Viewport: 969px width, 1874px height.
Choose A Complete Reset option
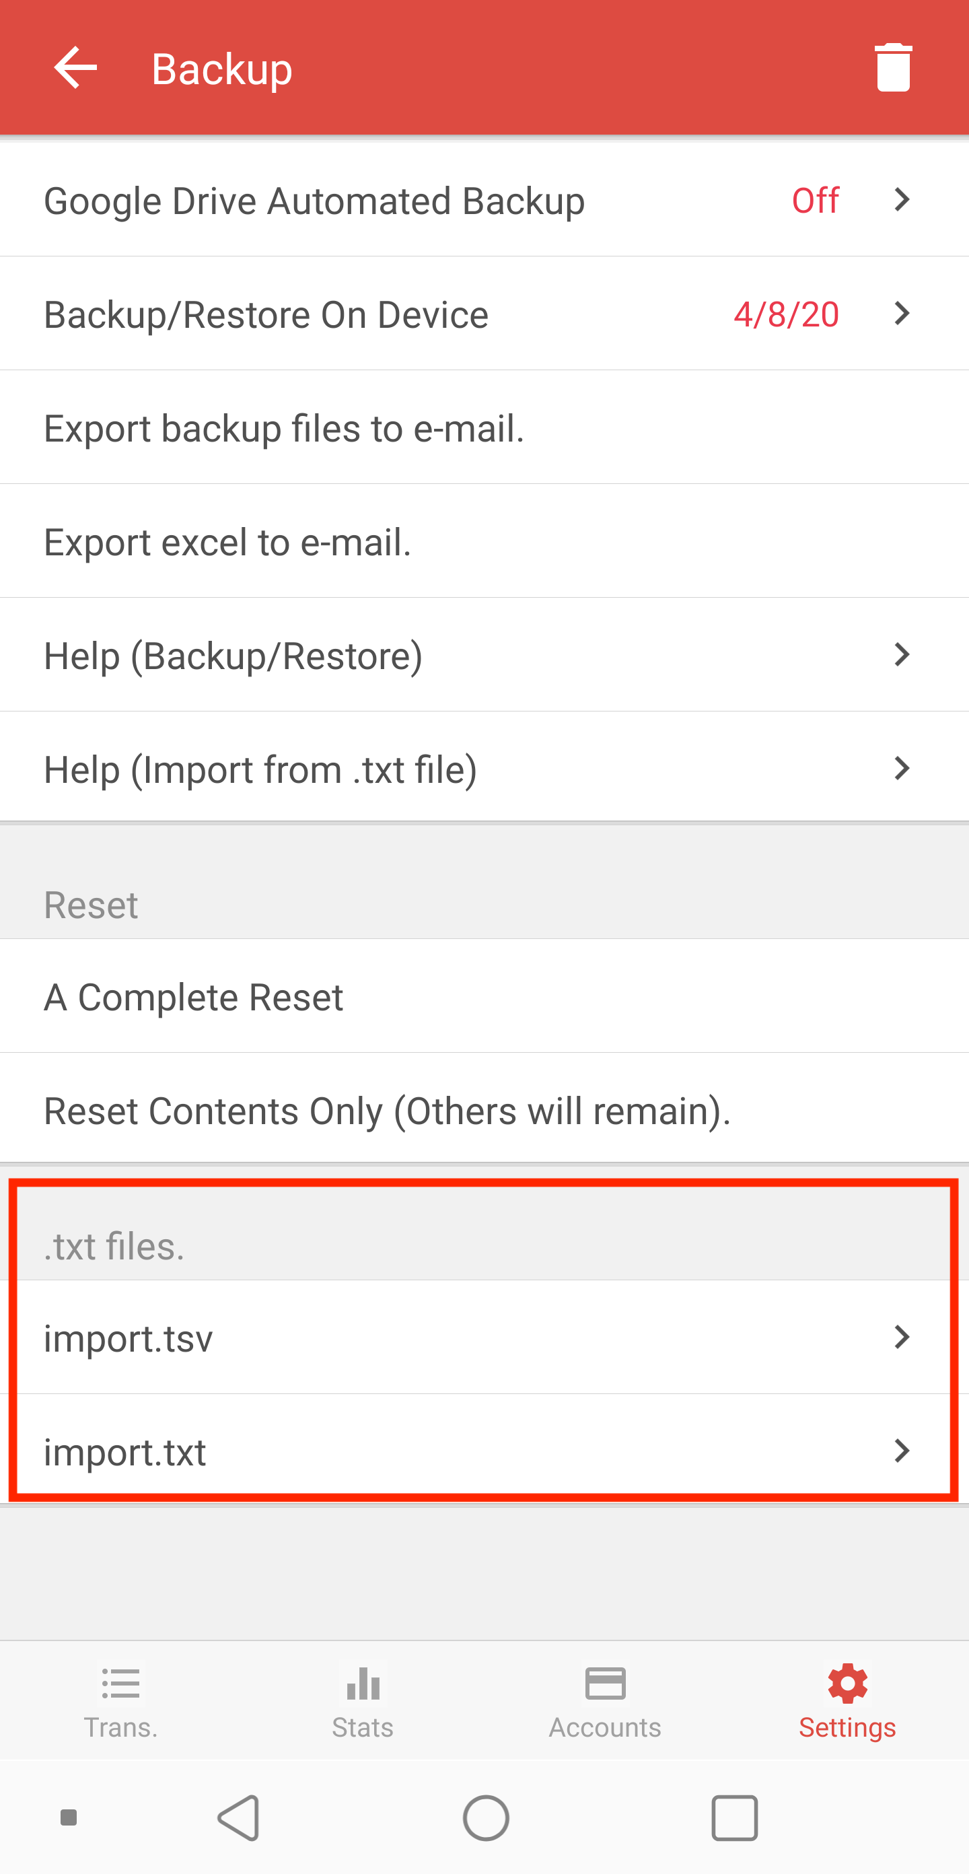(x=485, y=996)
